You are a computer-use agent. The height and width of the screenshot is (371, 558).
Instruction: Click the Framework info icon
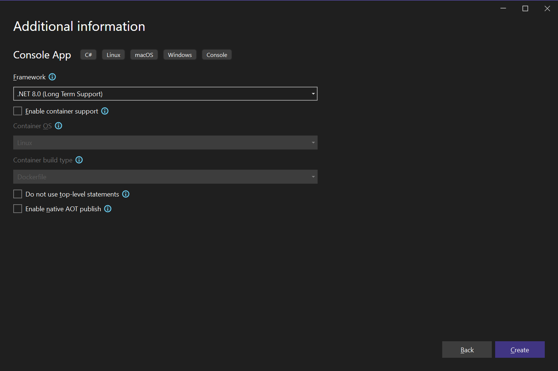(x=52, y=77)
